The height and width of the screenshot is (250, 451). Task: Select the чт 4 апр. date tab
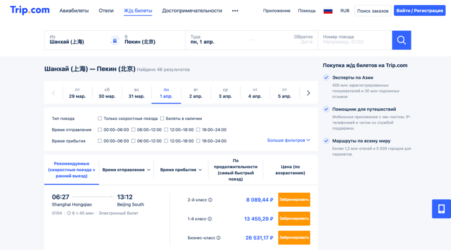255,93
